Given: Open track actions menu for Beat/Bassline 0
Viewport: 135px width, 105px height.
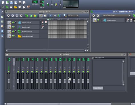Looking at the screenshot, I should 9,32.
